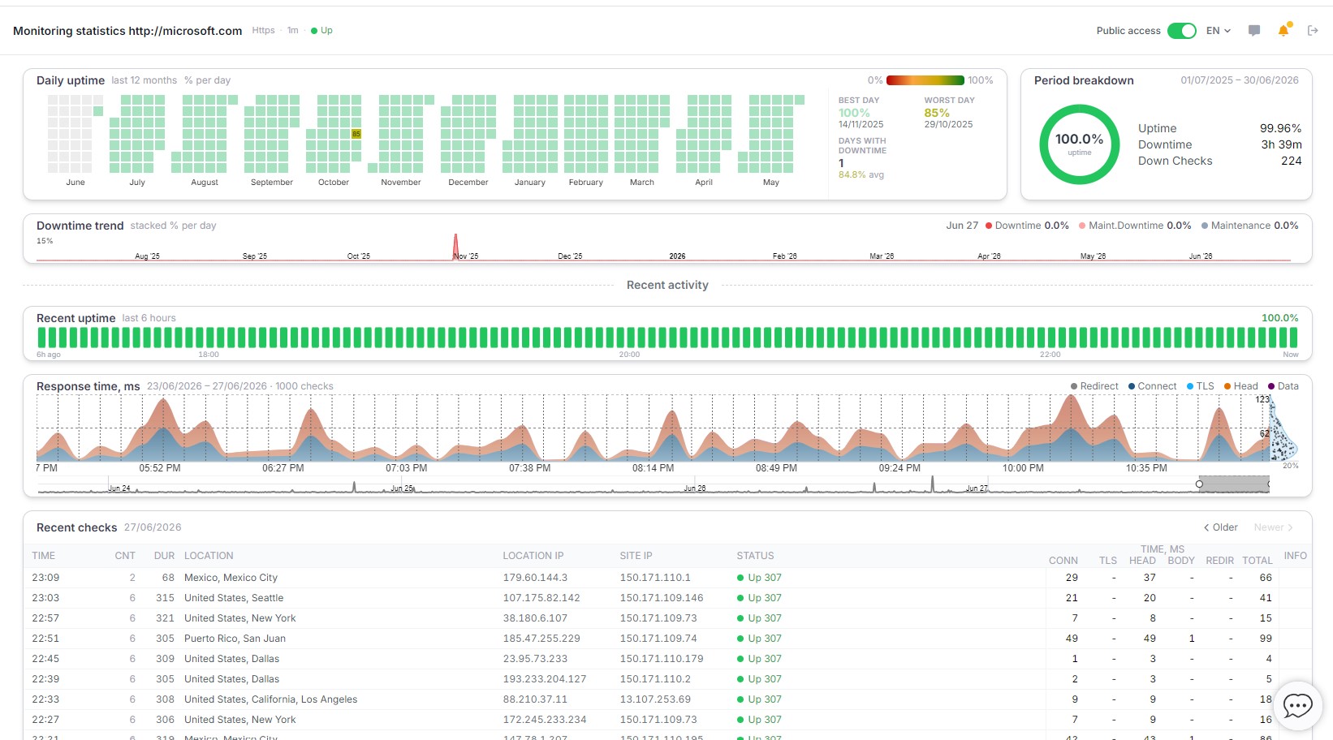The image size is (1333, 740).
Task: Select the yellow 85 day cell in October
Action: click(356, 134)
